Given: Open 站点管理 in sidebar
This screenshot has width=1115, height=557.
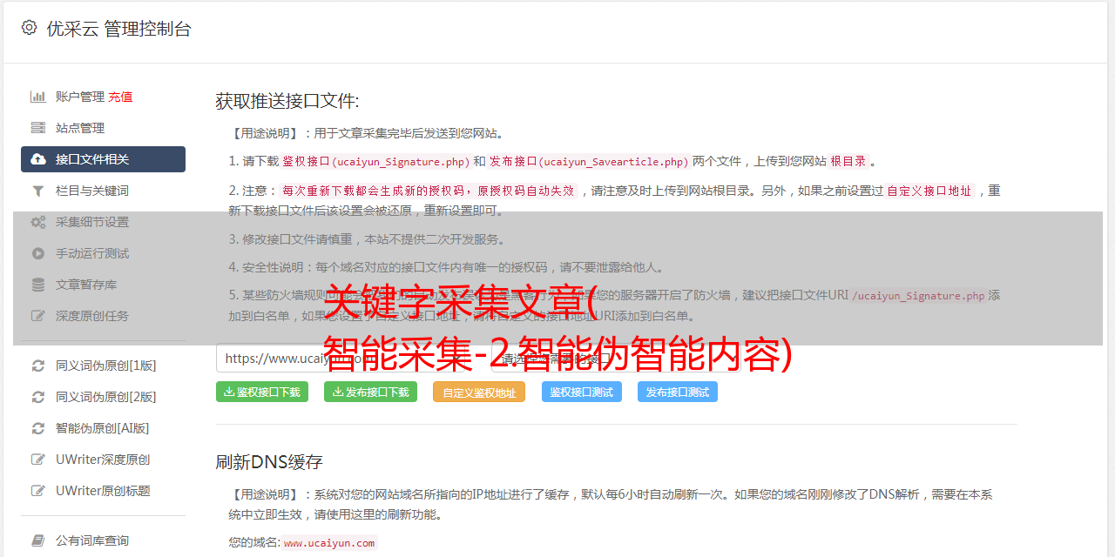Looking at the screenshot, I should [103, 128].
